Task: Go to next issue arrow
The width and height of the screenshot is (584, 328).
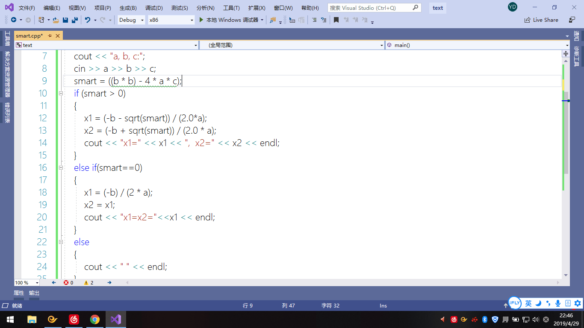Action: pyautogui.click(x=109, y=282)
